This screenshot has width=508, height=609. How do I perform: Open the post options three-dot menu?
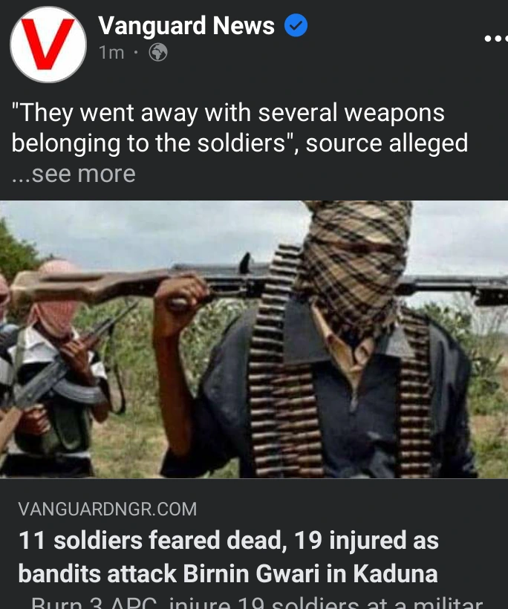(x=497, y=39)
